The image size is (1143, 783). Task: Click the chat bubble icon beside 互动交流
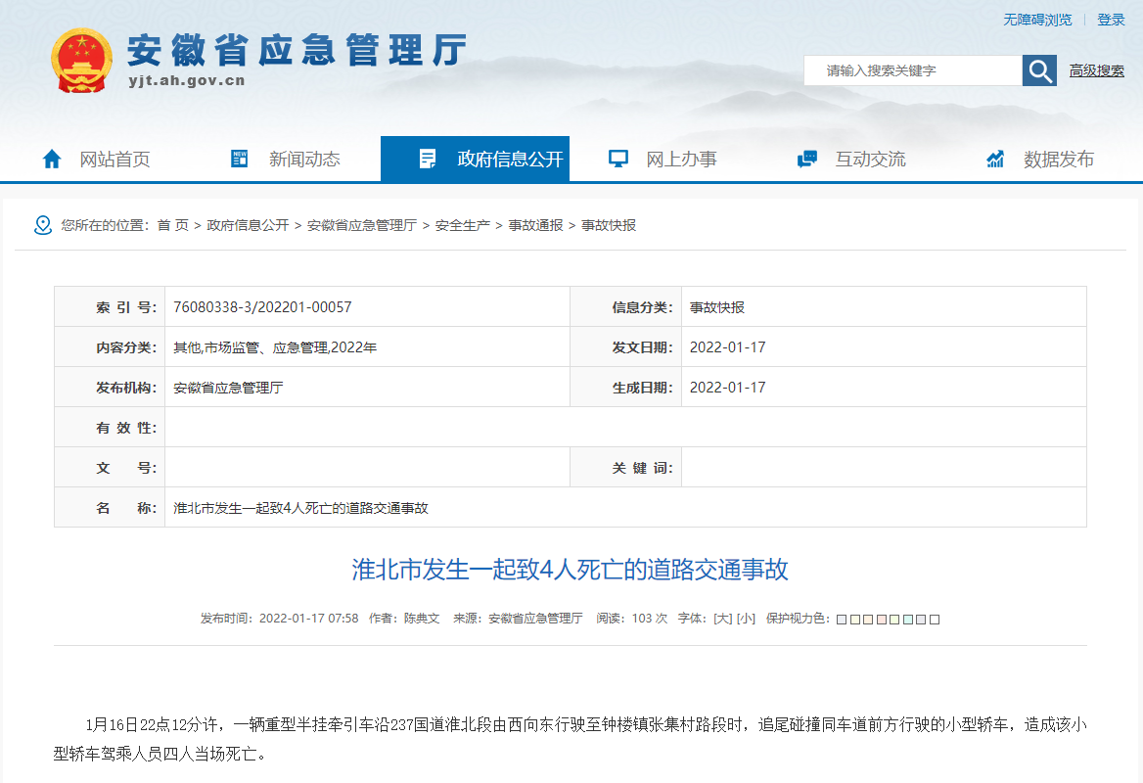pos(806,159)
